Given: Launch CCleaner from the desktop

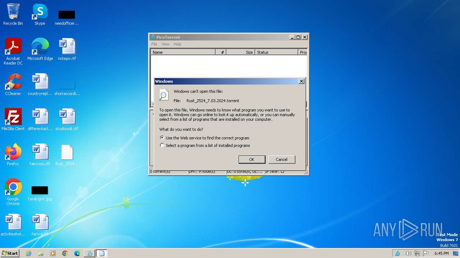Looking at the screenshot, I should point(13,84).
